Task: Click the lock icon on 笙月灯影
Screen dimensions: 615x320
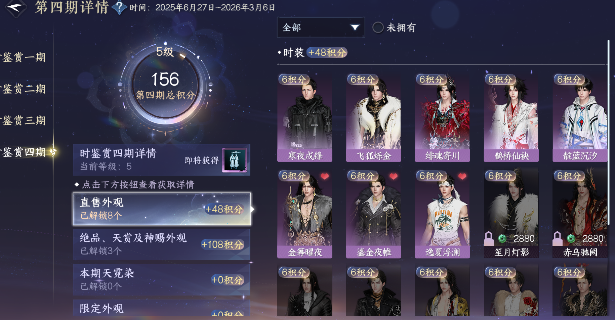Action: [x=489, y=238]
